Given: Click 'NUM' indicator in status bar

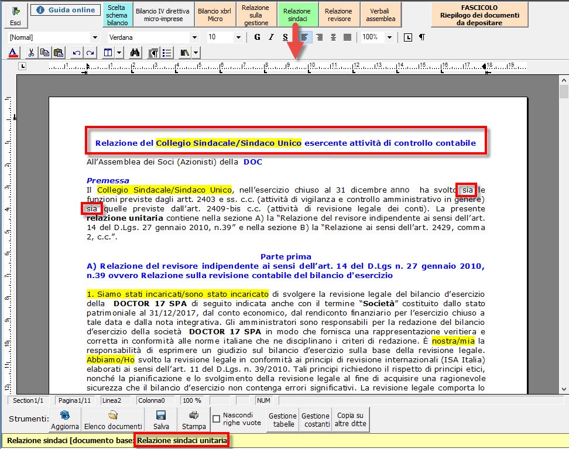Looking at the screenshot, I should point(263,400).
